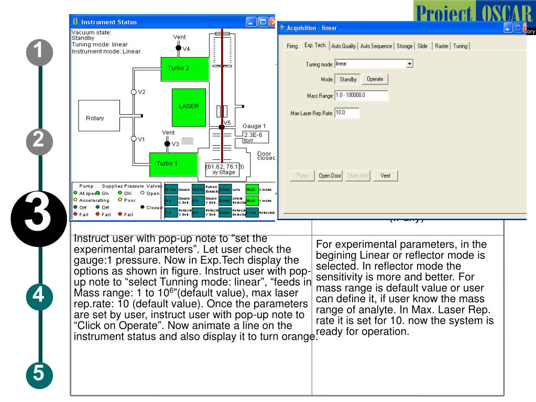Screen dimensions: 536x402
Task: Go to the Slide tab
Action: [x=422, y=46]
